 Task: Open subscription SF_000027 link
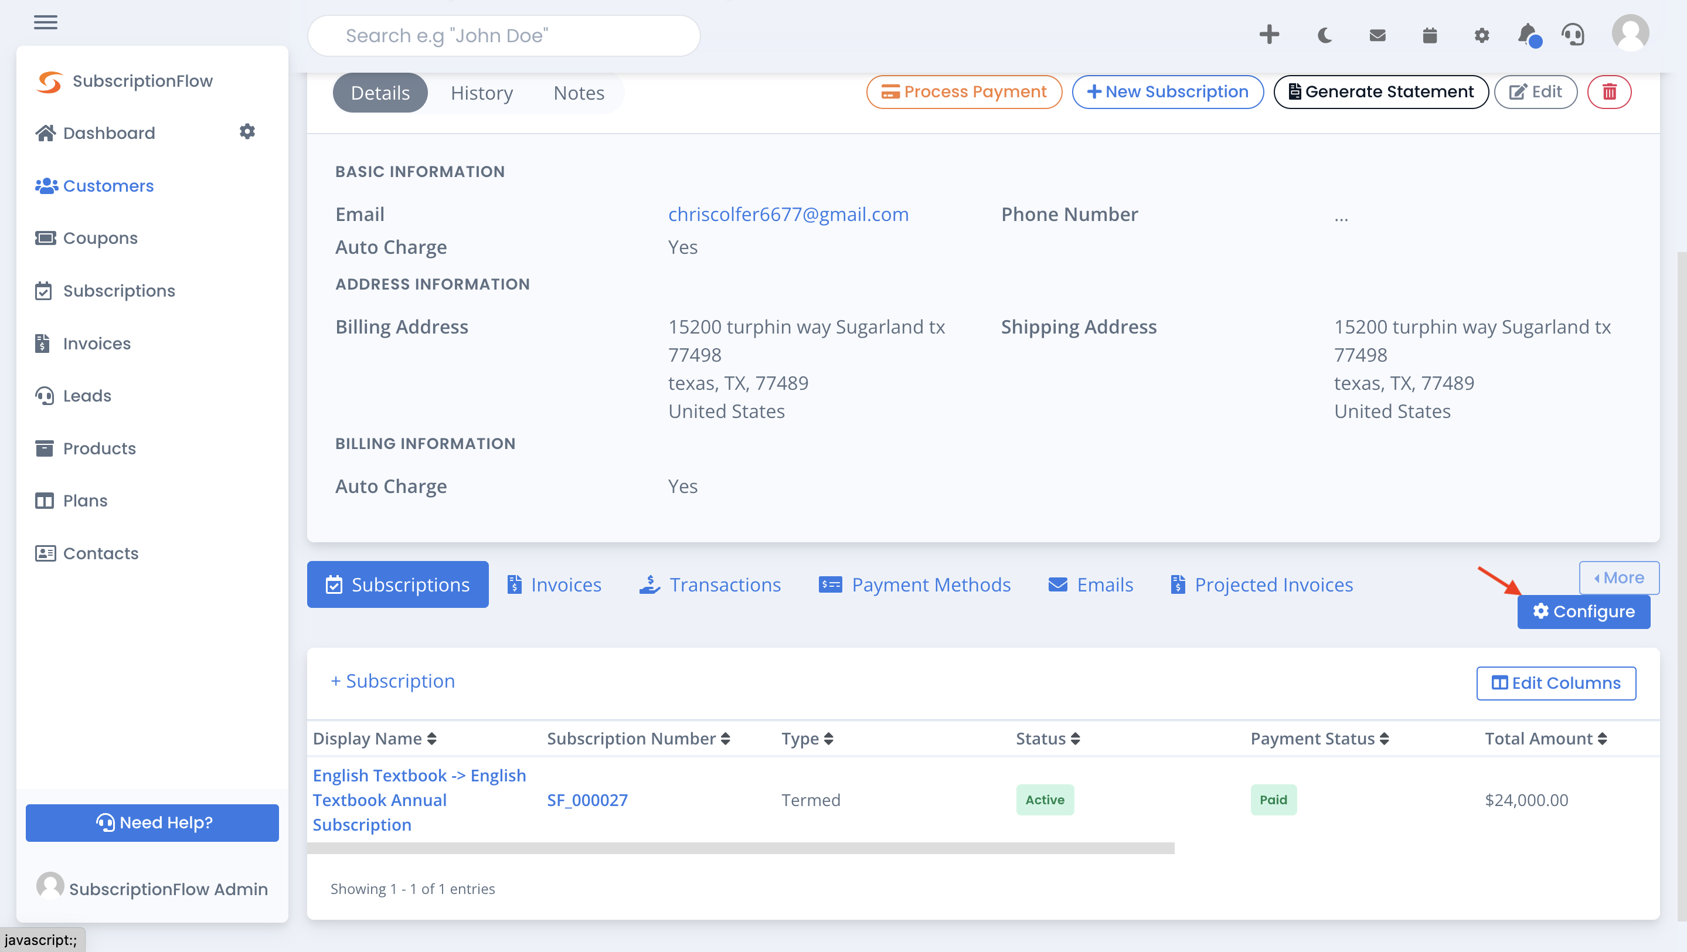tap(587, 800)
